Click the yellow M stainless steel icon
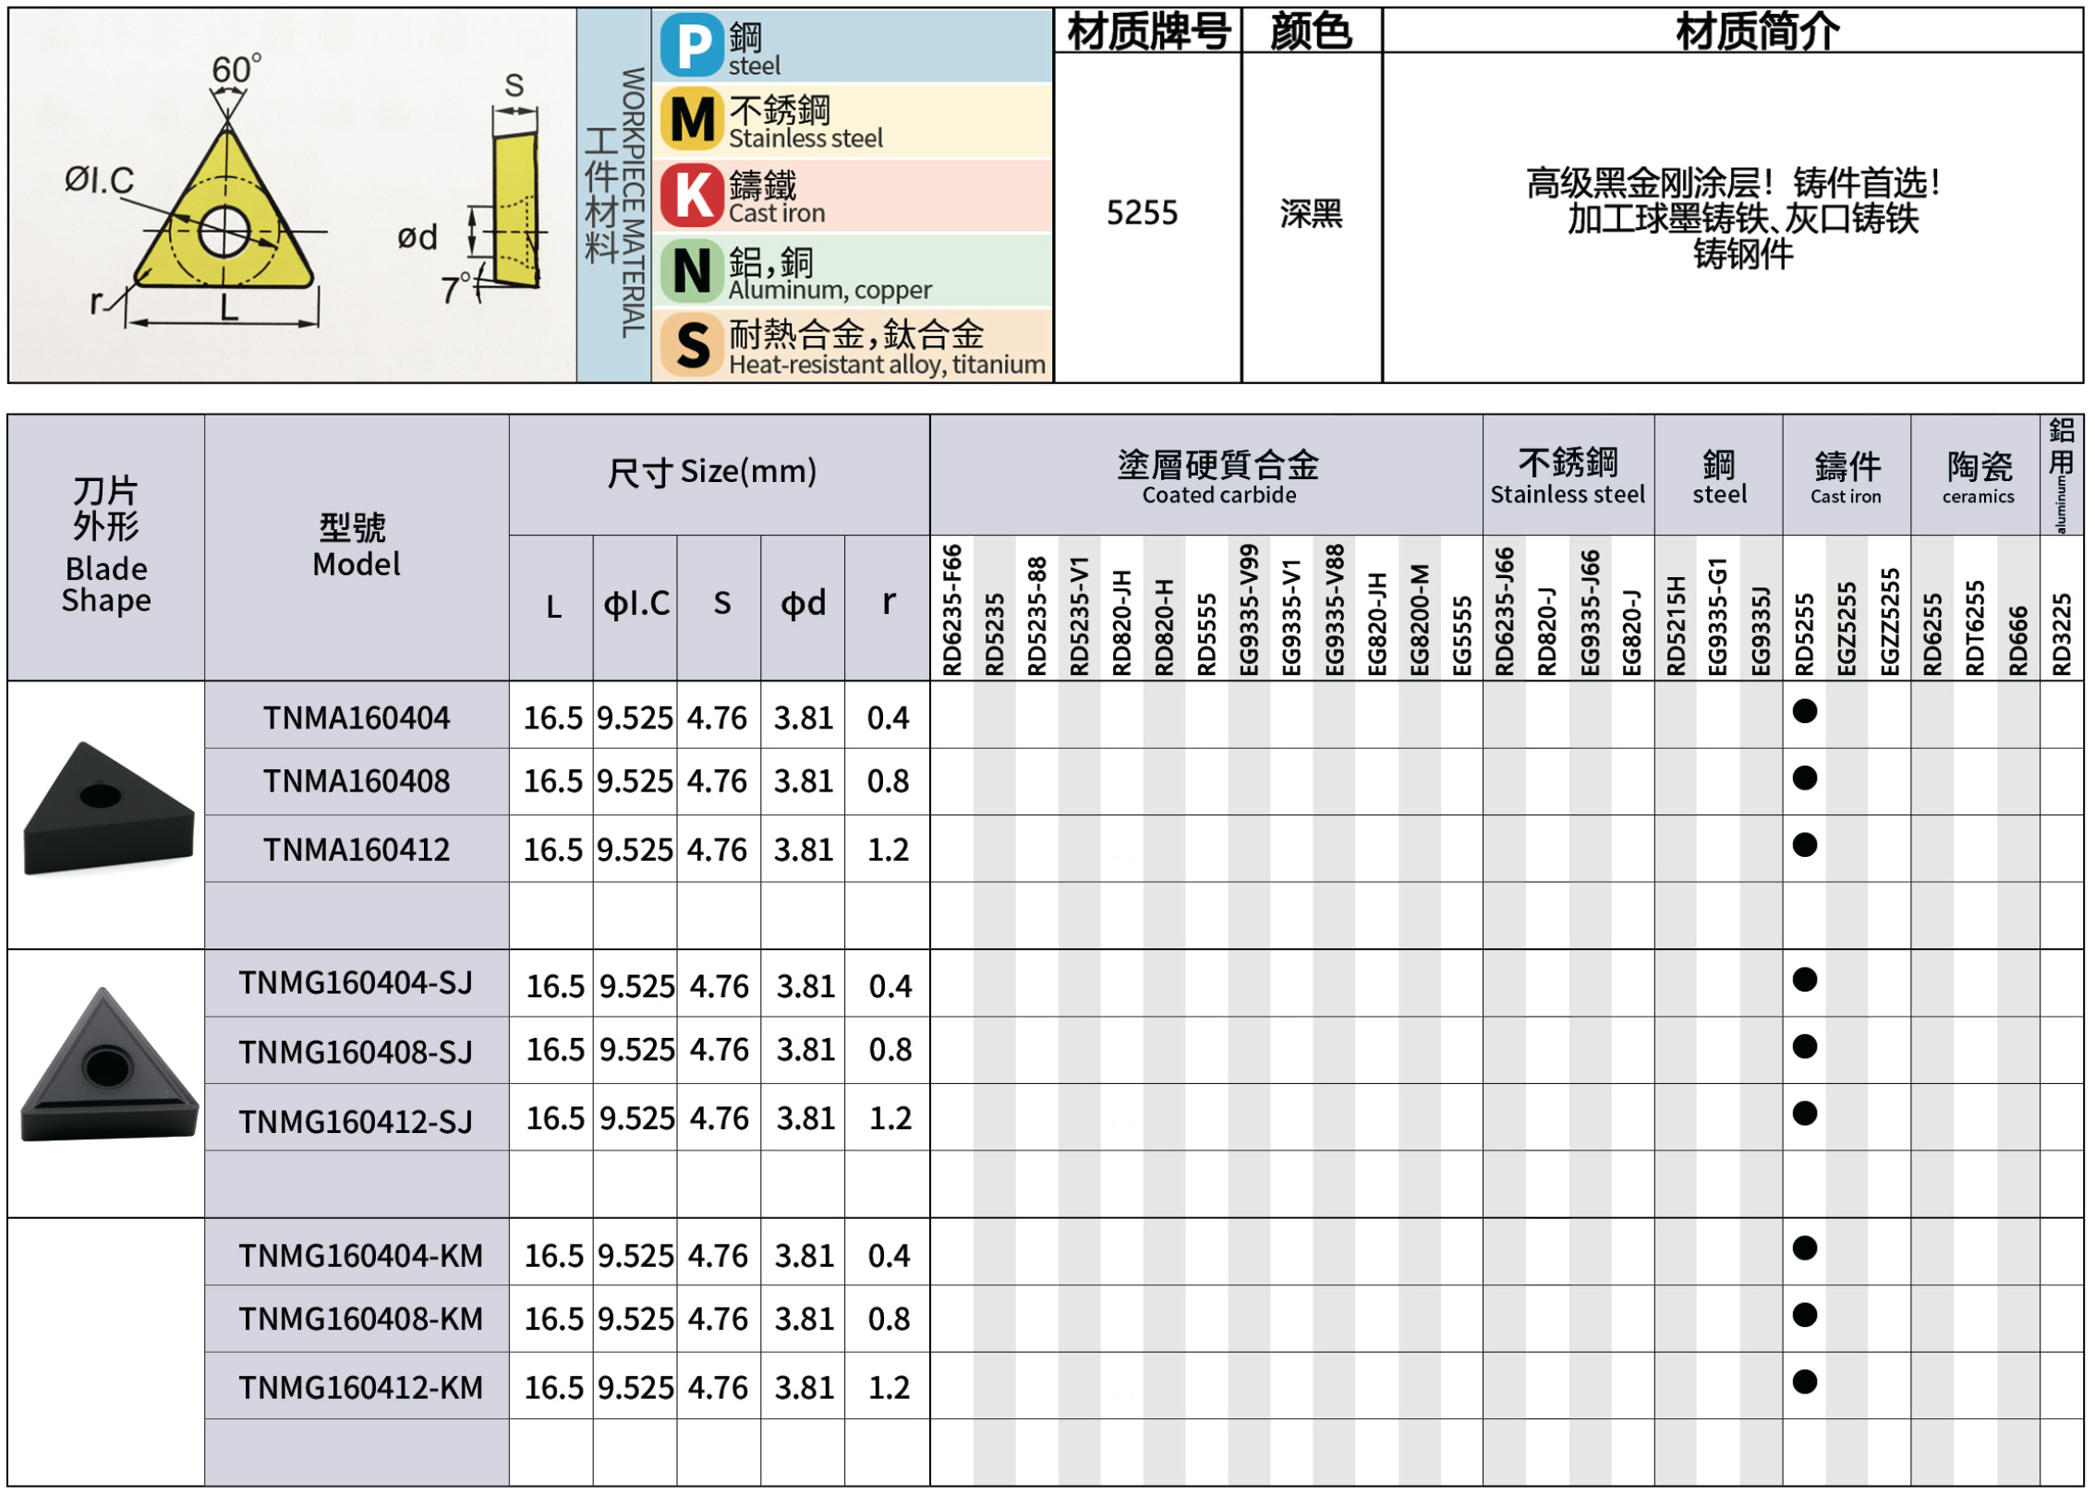Image resolution: width=2095 pixels, height=1495 pixels. (692, 120)
